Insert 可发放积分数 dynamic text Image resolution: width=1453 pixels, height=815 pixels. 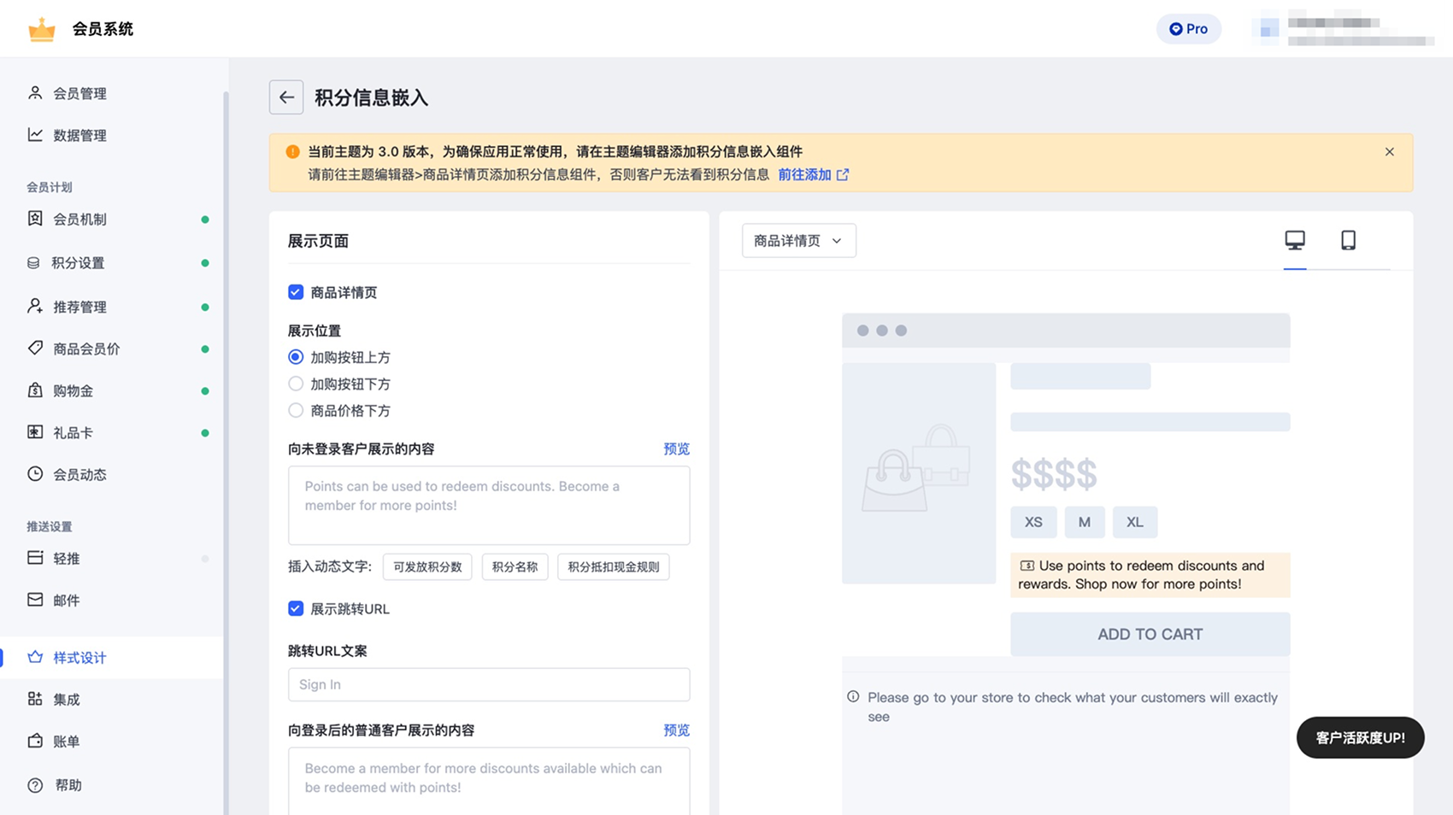tap(427, 566)
